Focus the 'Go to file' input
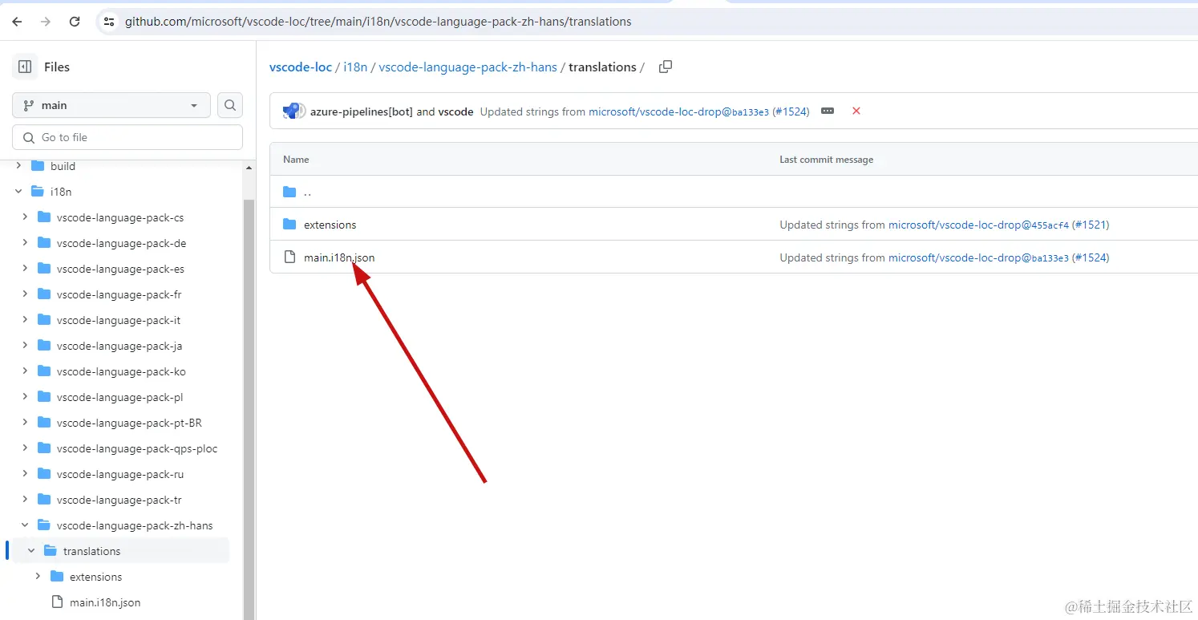Image resolution: width=1198 pixels, height=620 pixels. [127, 137]
